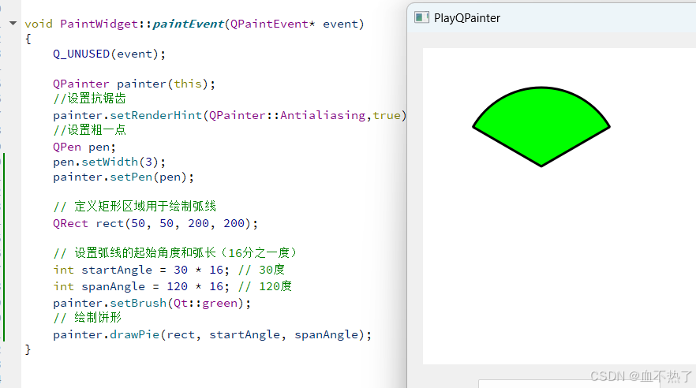The image size is (696, 388).
Task: Click the int startAngle declaration line
Action: tap(169, 270)
